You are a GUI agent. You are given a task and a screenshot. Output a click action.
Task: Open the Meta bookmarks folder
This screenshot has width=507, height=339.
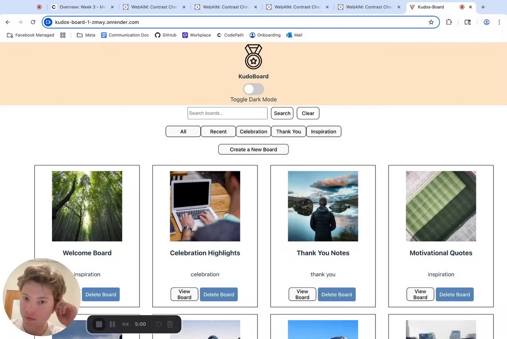86,35
